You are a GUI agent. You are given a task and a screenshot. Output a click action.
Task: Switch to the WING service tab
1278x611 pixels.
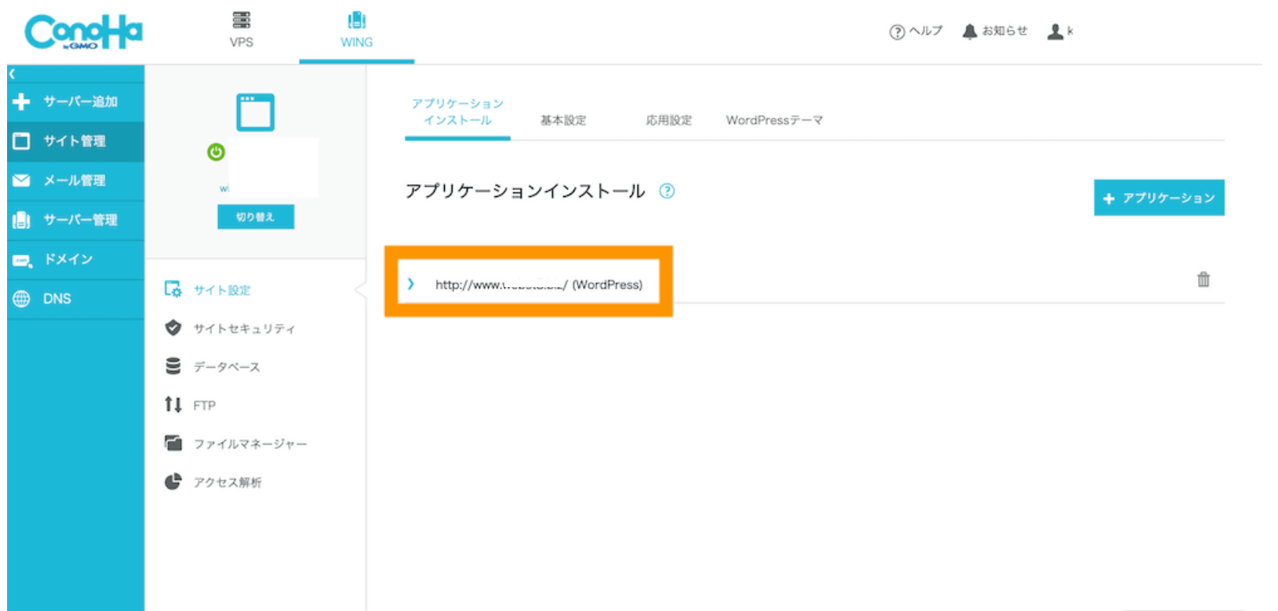(x=356, y=31)
